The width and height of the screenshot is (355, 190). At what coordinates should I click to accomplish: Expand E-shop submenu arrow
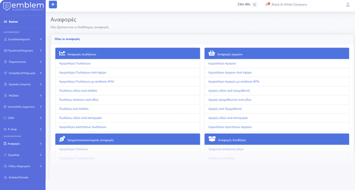(41, 129)
